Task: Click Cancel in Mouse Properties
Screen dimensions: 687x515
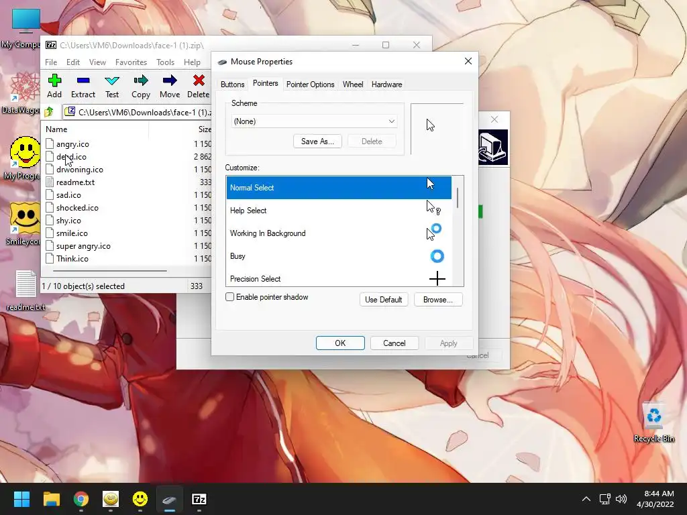Action: pos(394,343)
